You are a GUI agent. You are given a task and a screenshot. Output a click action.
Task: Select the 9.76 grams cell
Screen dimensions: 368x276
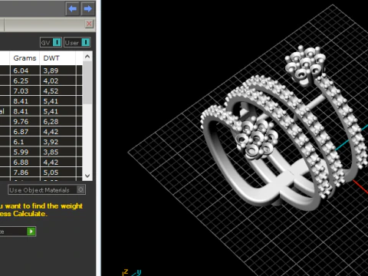[25, 121]
